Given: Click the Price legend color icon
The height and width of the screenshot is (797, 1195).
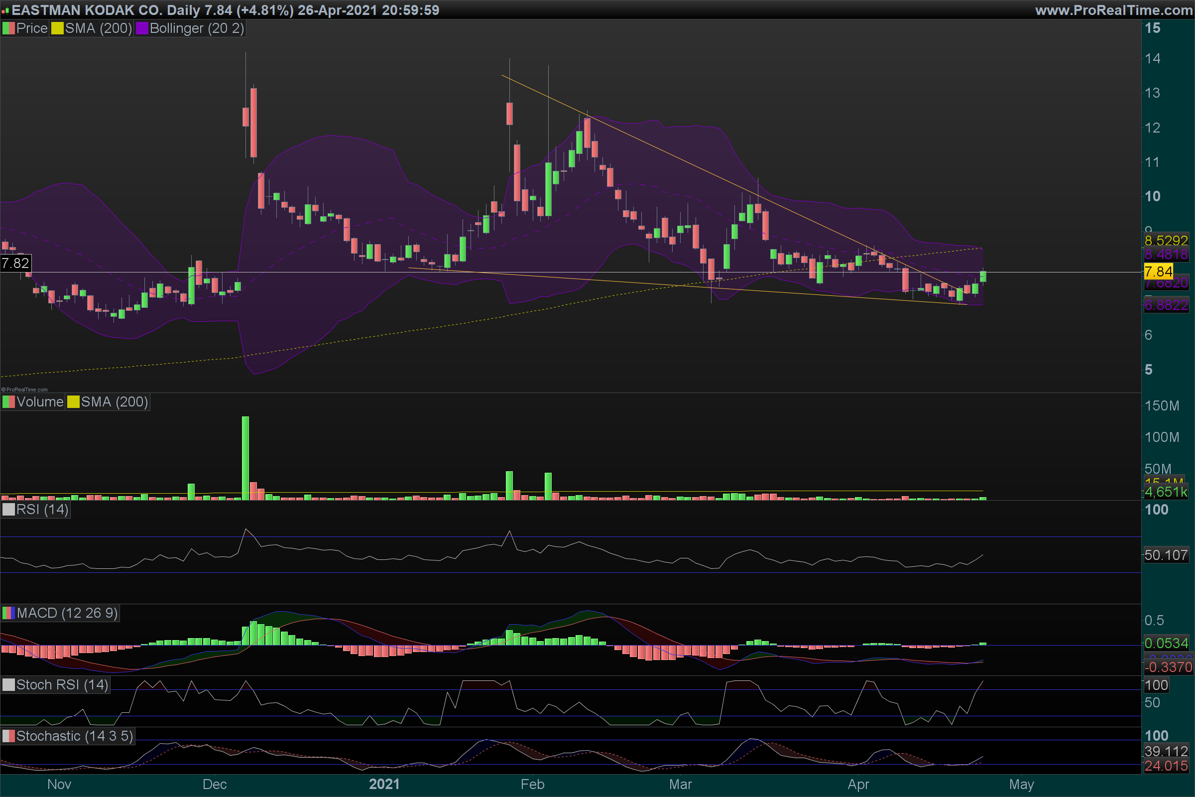Looking at the screenshot, I should (8, 28).
